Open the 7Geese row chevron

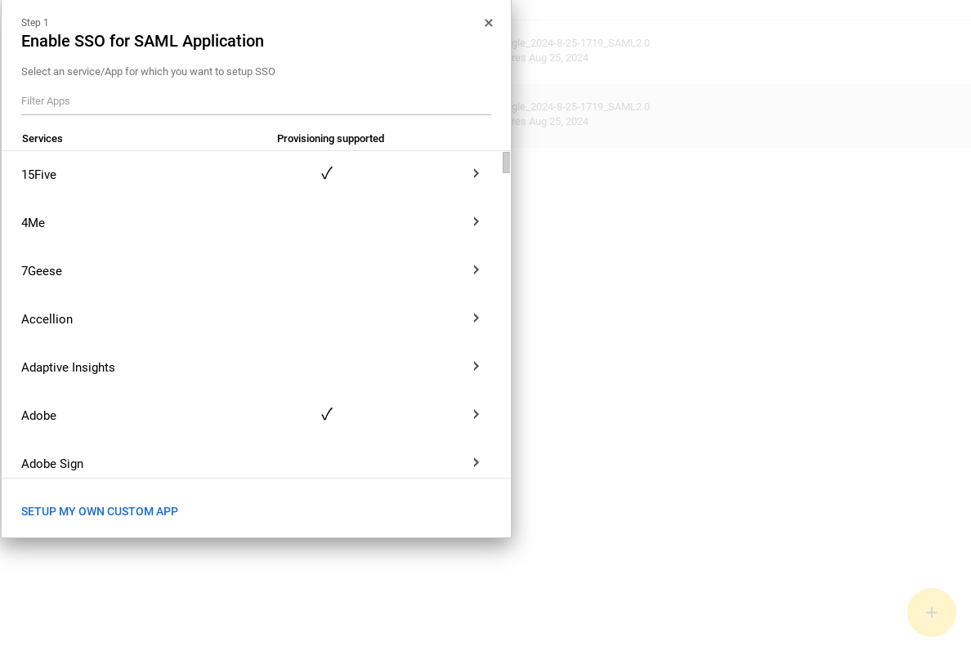(477, 270)
